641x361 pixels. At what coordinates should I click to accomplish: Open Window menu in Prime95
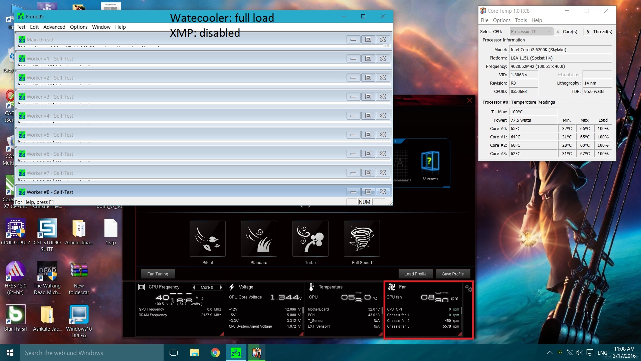click(101, 27)
